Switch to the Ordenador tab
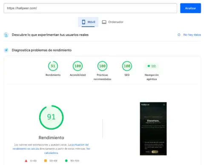 point(112,22)
